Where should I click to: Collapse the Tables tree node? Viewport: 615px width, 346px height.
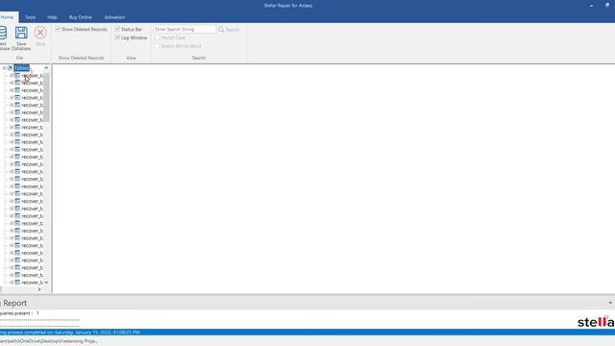click(x=4, y=68)
